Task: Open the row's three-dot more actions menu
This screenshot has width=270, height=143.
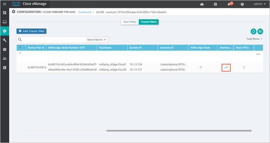Action: point(258,54)
